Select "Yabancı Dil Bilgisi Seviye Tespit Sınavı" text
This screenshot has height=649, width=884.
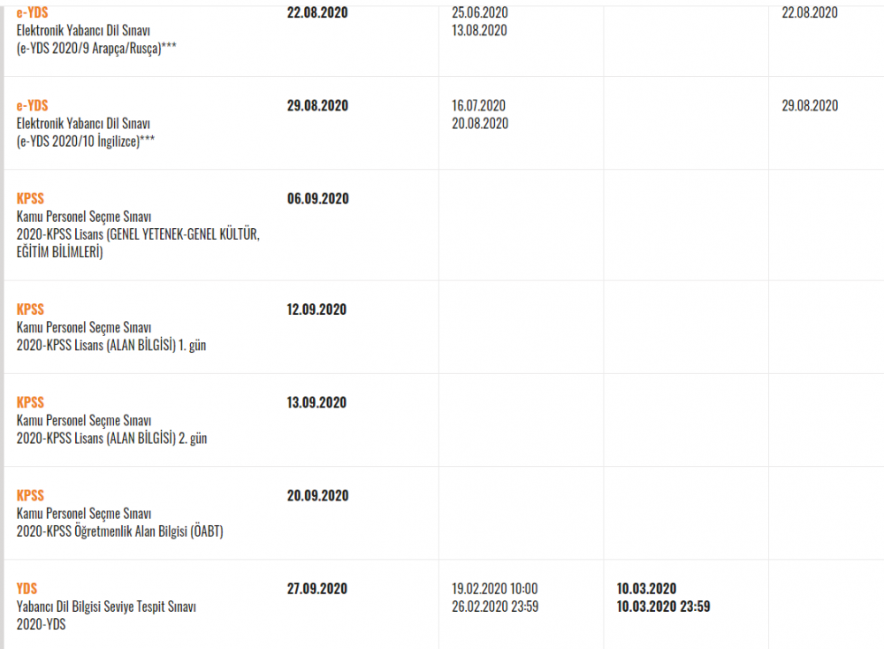(106, 607)
